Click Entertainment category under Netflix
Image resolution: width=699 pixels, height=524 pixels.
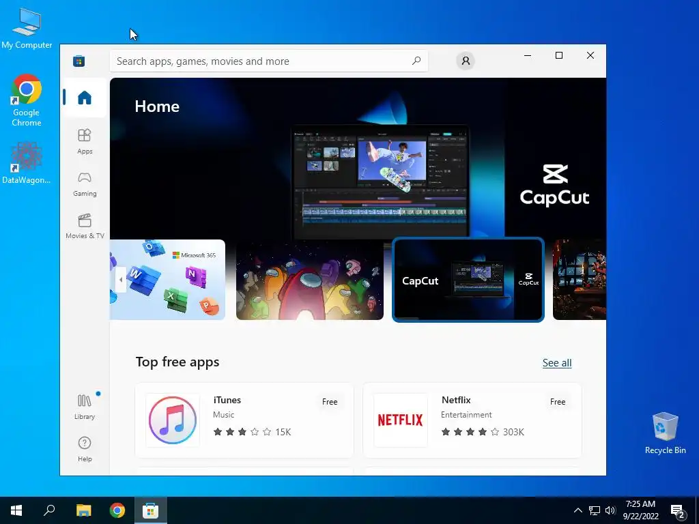tap(466, 415)
